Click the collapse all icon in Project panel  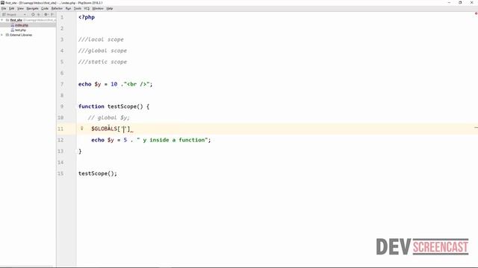pos(39,14)
